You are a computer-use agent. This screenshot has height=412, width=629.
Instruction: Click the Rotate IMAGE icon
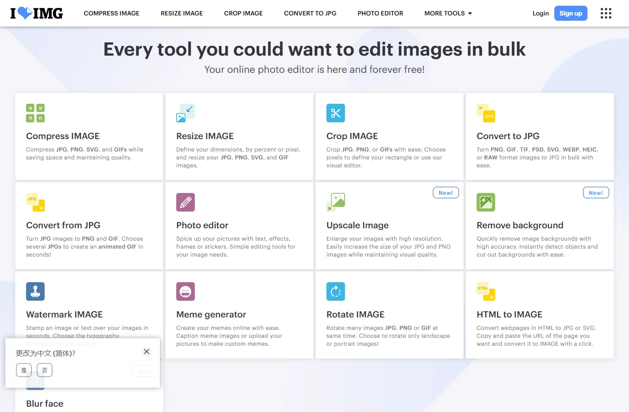click(336, 291)
